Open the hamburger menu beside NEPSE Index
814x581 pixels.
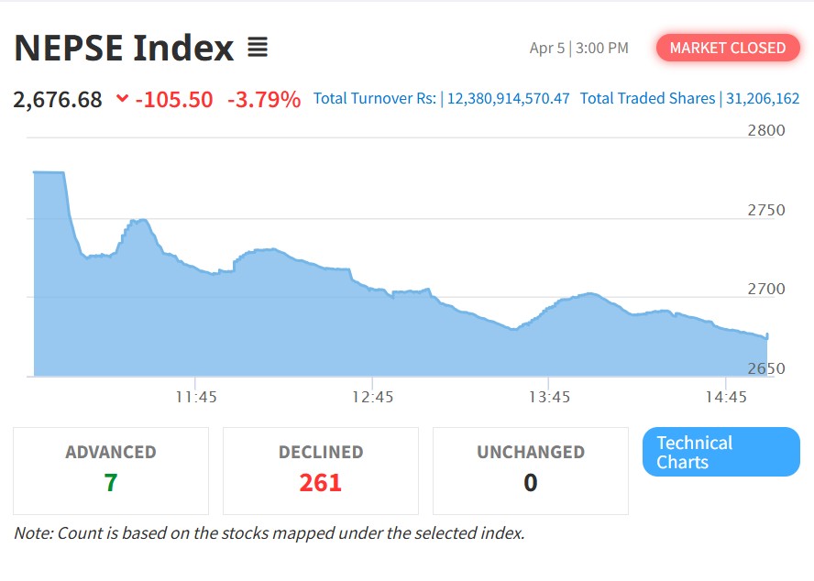[258, 48]
